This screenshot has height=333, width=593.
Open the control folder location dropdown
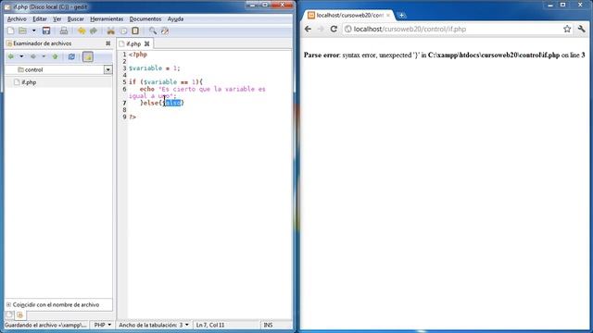point(107,70)
